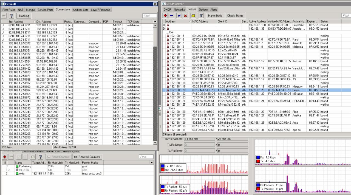The height and width of the screenshot is (195, 351).
Task: Enable DHCP lease with blue checkmark icon
Action: (x=179, y=16)
